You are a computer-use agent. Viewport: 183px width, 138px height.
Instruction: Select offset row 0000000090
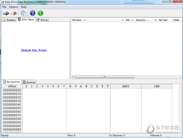[x=12, y=122]
